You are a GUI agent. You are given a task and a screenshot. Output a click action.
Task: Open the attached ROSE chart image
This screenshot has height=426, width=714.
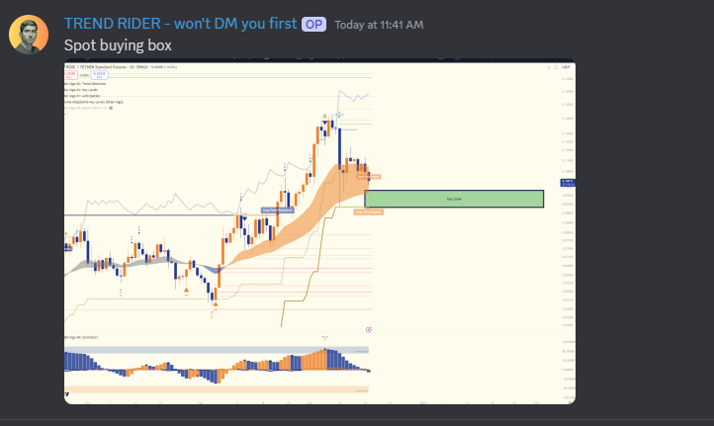tap(319, 231)
